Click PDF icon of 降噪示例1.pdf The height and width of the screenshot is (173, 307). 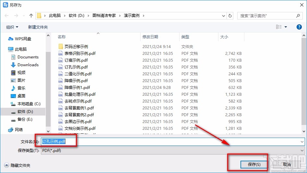[x=60, y=87]
